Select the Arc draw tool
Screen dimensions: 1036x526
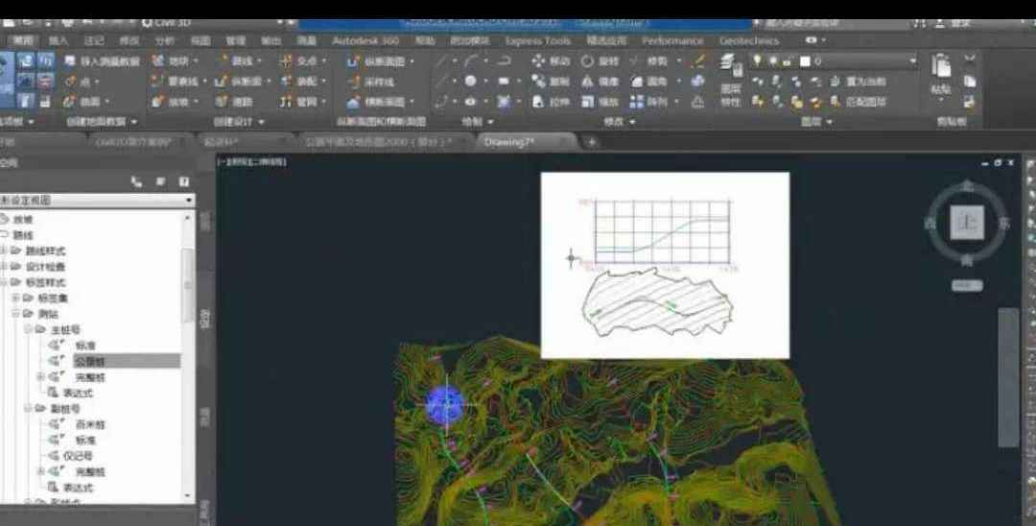470,60
